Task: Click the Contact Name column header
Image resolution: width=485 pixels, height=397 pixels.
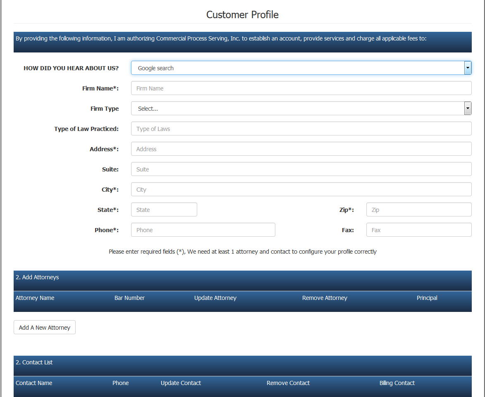Action: click(34, 383)
